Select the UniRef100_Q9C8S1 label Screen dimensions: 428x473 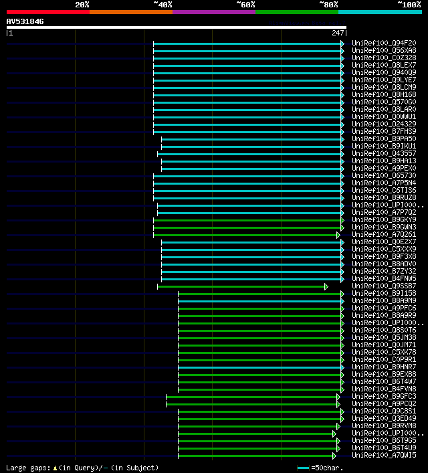pos(384,411)
